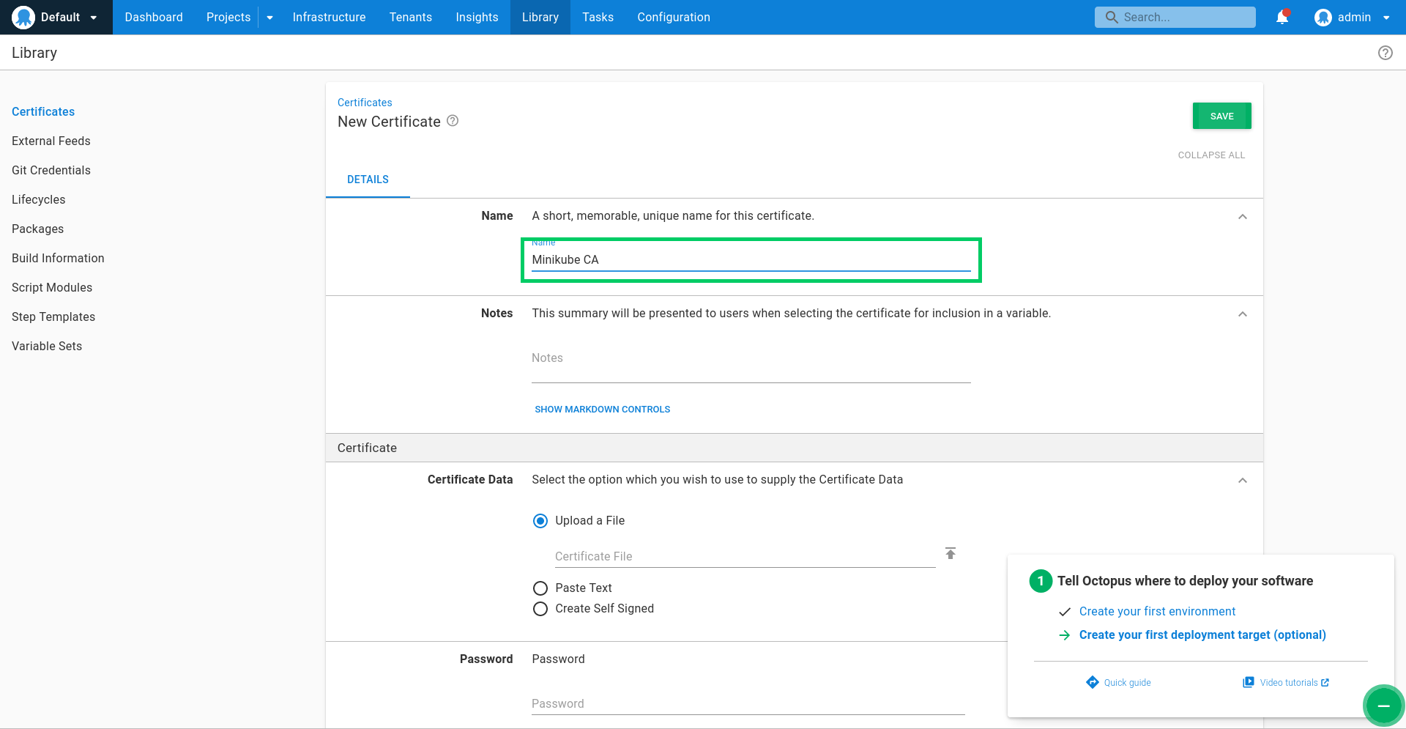Viewport: 1406px width, 729px height.
Task: Click the Name field containing Minikube CA
Action: tap(751, 259)
